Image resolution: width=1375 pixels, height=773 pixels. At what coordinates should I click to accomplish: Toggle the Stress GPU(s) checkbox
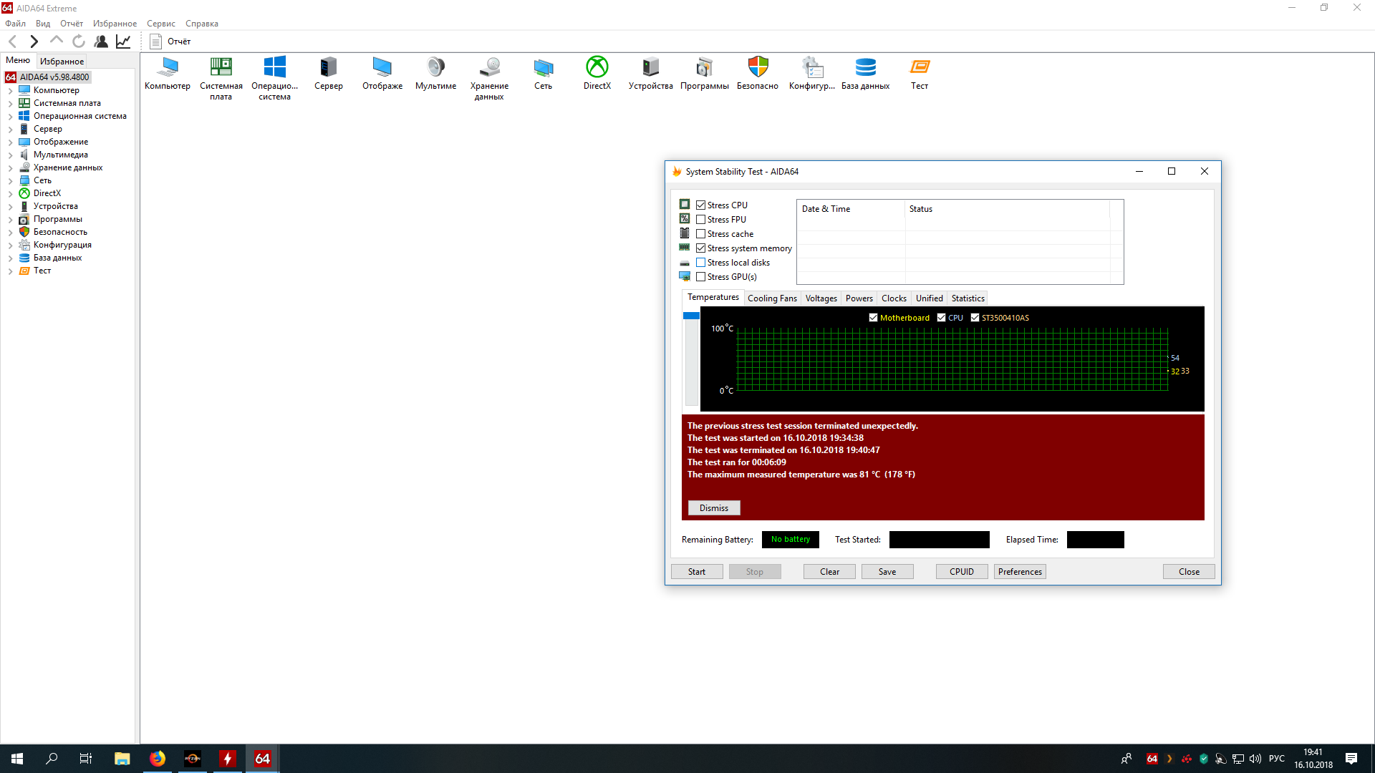(x=701, y=277)
